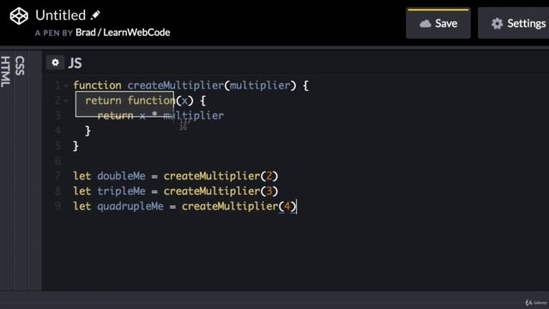
Task: Place cursor on number 3 argument
Action: click(x=269, y=191)
